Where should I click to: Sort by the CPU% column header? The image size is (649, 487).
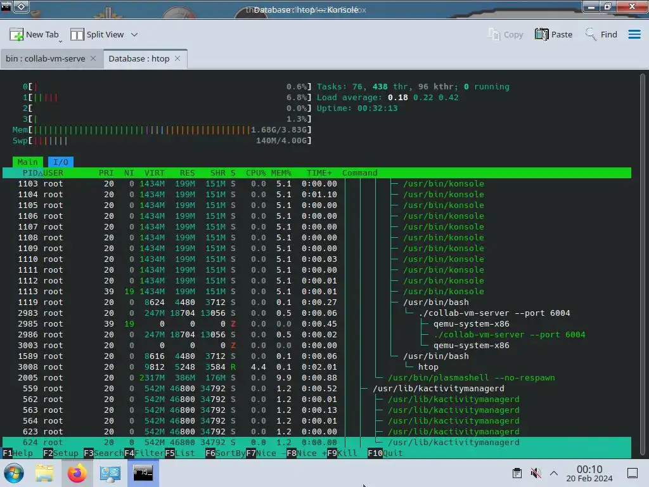point(256,172)
